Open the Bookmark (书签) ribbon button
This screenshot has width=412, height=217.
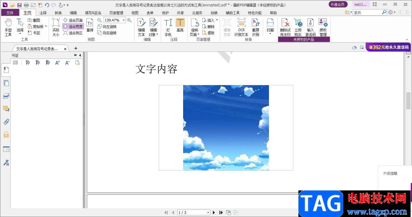pyautogui.click(x=34, y=33)
